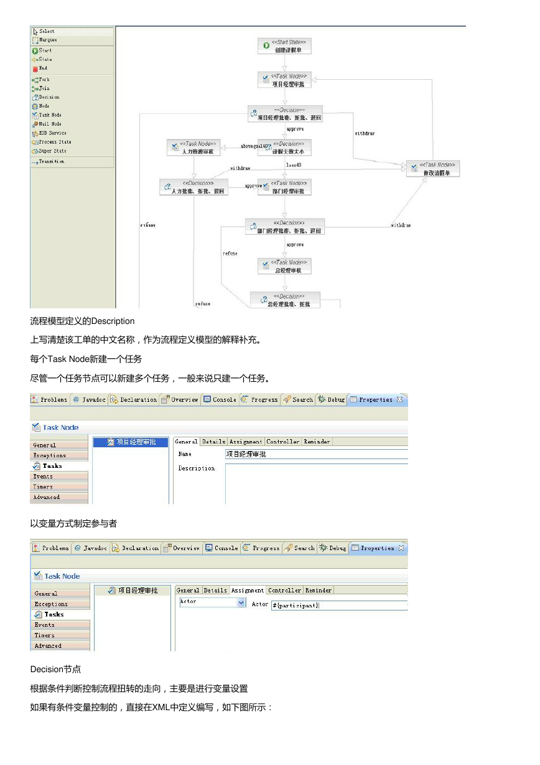Image resolution: width=540 pixels, height=765 pixels.
Task: Click the 部门经理批准、拒批、退回 decision node
Action: (x=285, y=227)
